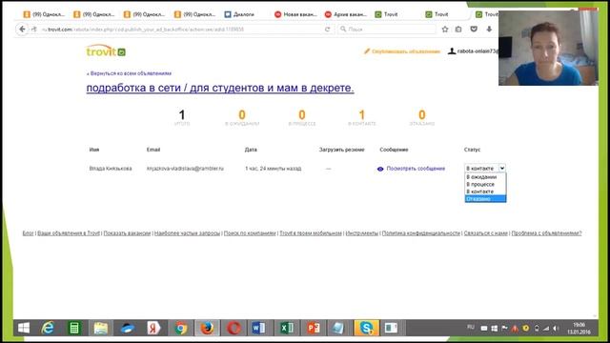The image size is (610, 343).
Task: Click the Итого counter showing 1
Action: click(x=182, y=117)
